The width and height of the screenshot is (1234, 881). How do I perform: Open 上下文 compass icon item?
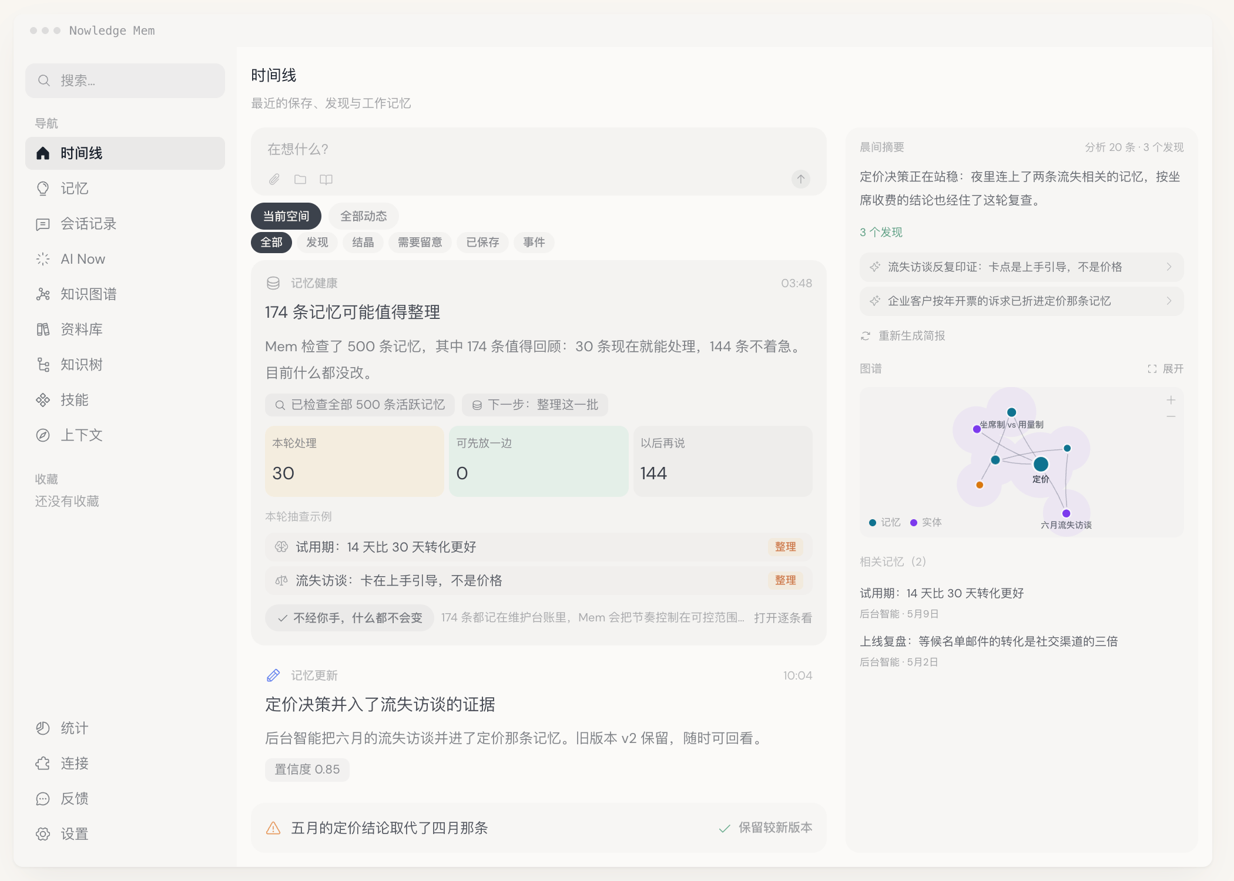click(x=125, y=435)
